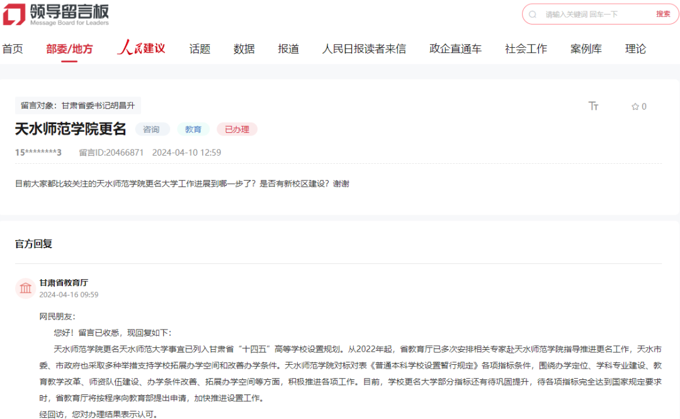Open the 首页 menu item
The height and width of the screenshot is (419, 680).
click(13, 48)
